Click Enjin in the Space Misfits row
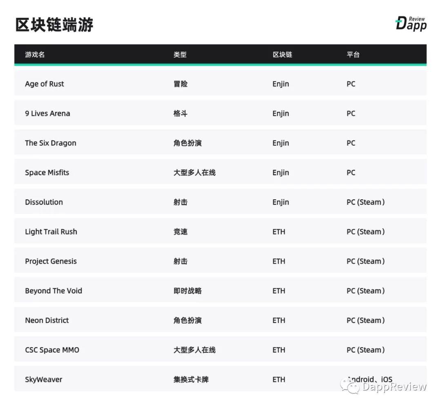441x407 pixels. pos(281,173)
